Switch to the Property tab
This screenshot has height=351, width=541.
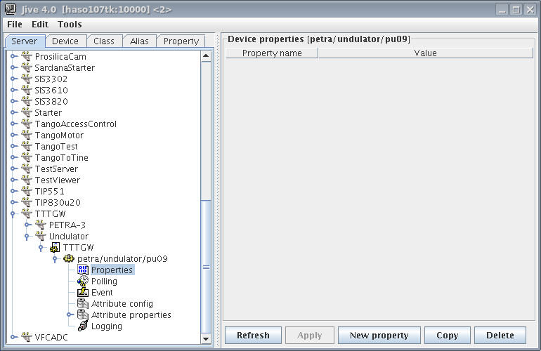point(181,41)
